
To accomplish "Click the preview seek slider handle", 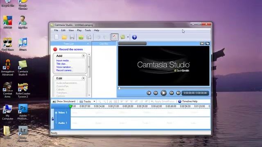I will point(119,88).
